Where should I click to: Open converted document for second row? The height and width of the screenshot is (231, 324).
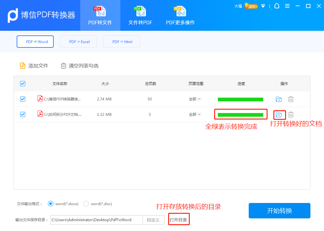[279, 115]
